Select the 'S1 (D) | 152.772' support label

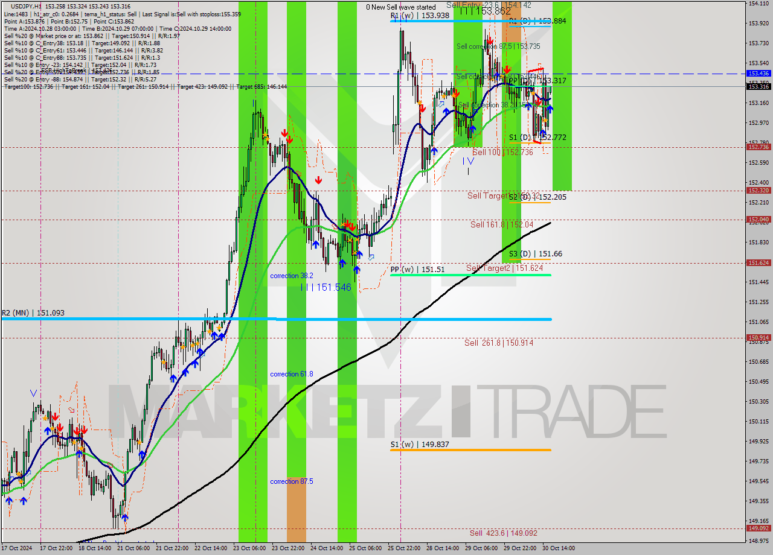pos(537,138)
